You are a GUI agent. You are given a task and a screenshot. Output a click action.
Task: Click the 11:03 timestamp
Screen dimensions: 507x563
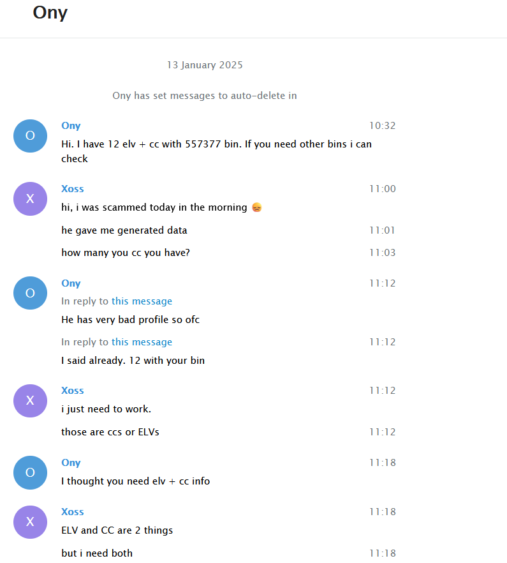(382, 253)
